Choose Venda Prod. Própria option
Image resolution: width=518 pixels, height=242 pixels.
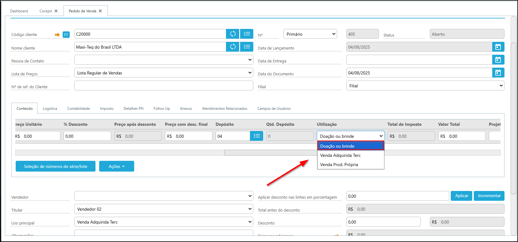[x=350, y=165]
